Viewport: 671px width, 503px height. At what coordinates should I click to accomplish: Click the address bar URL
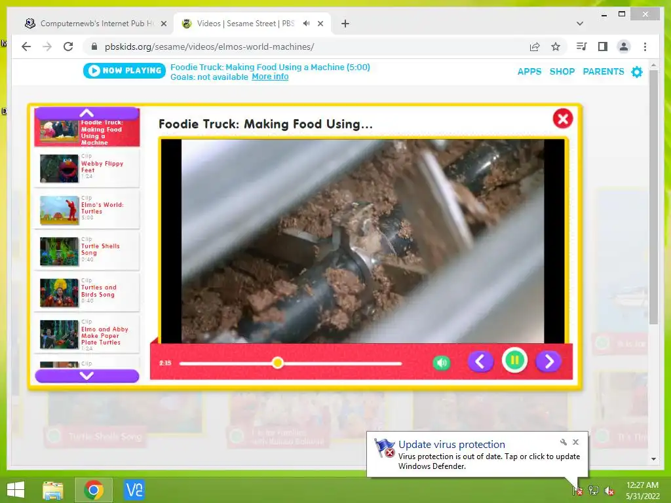pos(209,47)
